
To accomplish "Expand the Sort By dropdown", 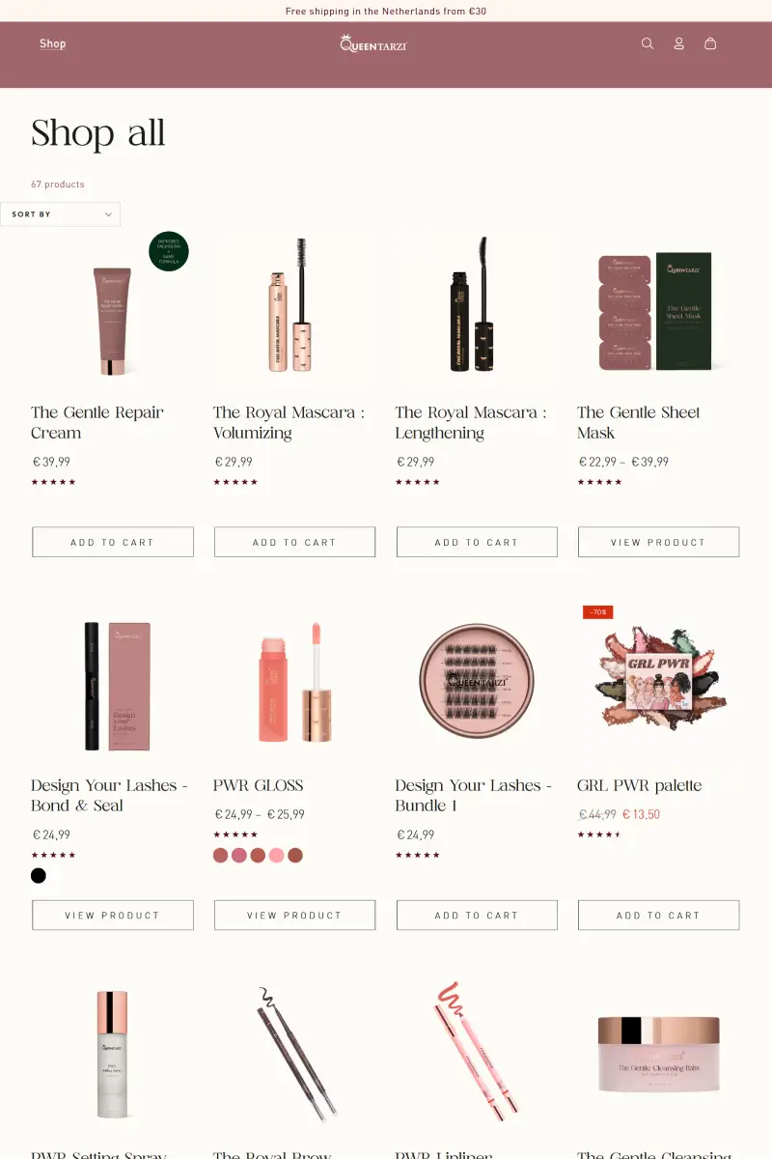I will [x=60, y=214].
